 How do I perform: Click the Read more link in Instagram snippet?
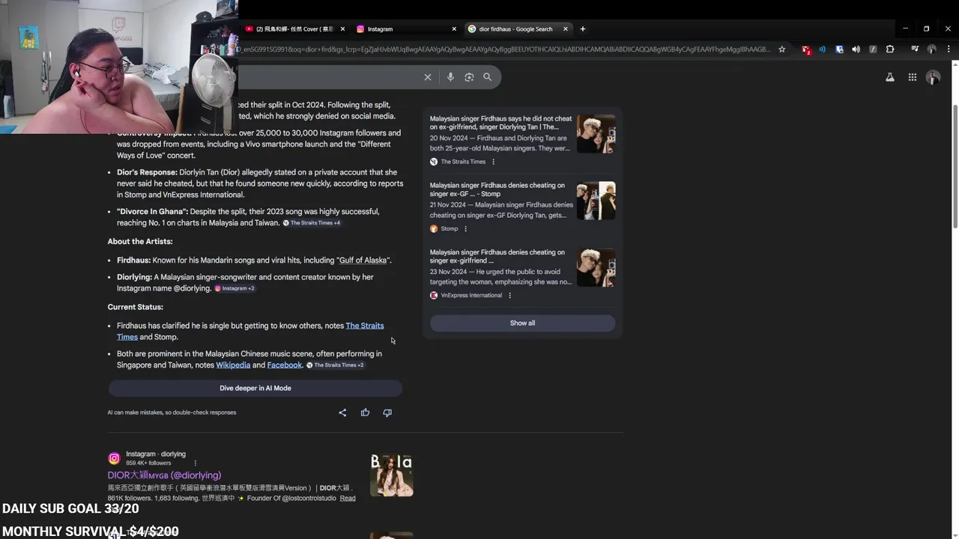tap(348, 499)
